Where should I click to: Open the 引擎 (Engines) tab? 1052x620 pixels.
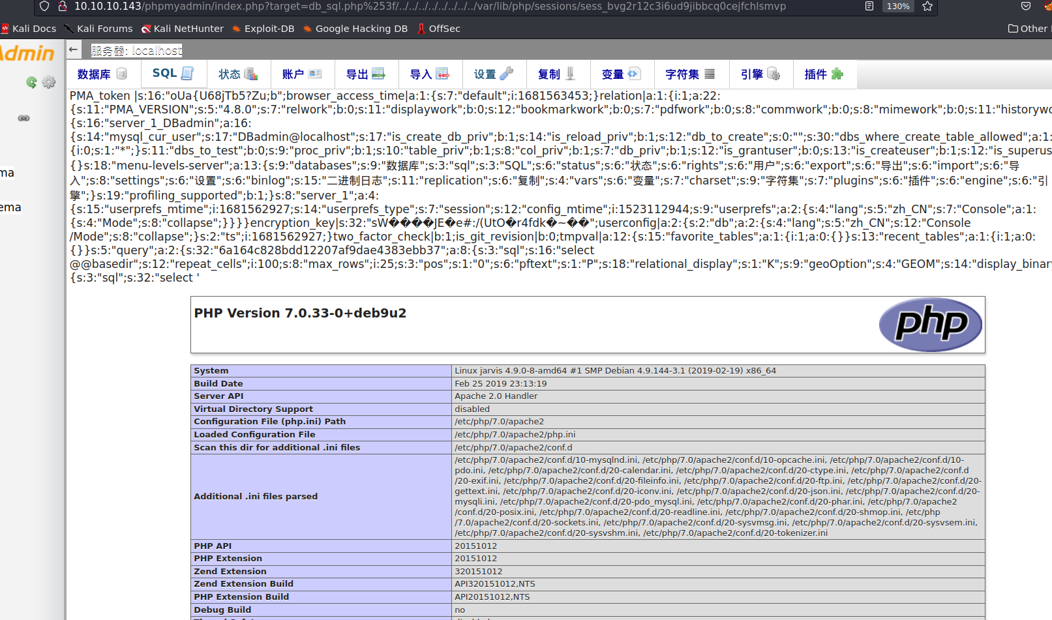(x=760, y=74)
